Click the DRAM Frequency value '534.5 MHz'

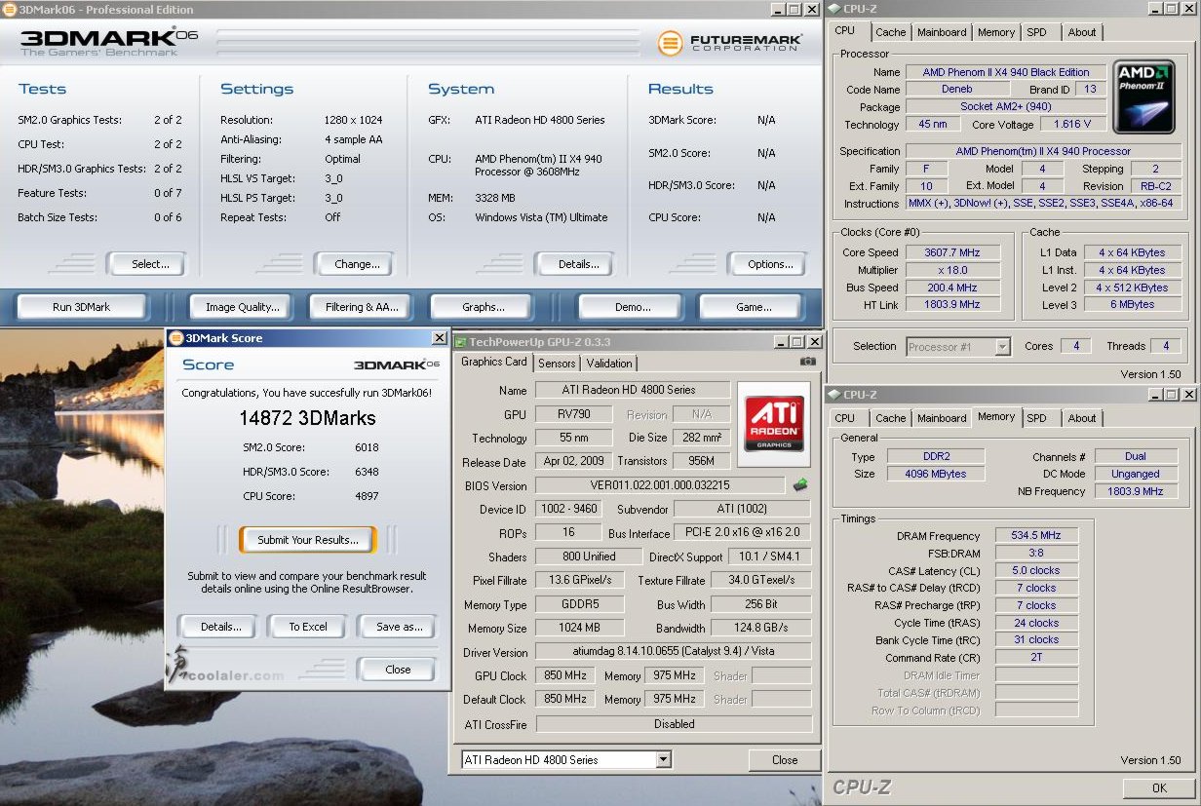1036,536
